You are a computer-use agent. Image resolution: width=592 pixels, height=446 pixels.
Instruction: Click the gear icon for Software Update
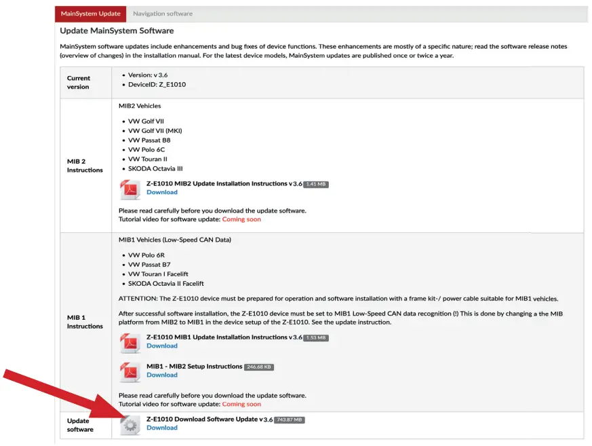coord(130,425)
